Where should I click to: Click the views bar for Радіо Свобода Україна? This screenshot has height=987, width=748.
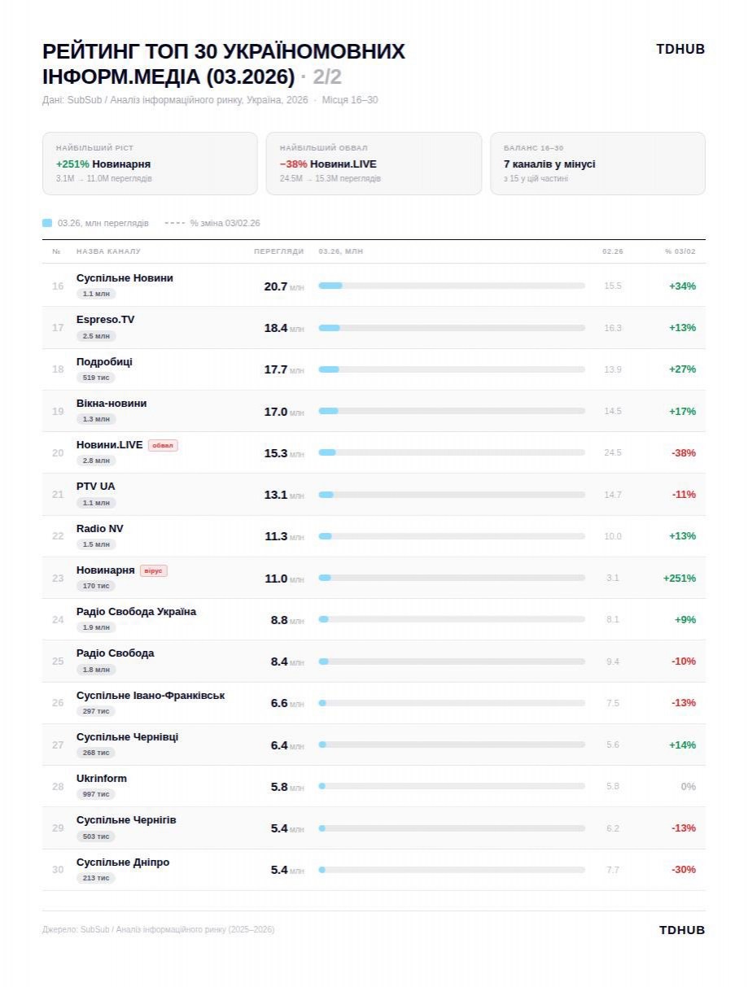click(451, 620)
